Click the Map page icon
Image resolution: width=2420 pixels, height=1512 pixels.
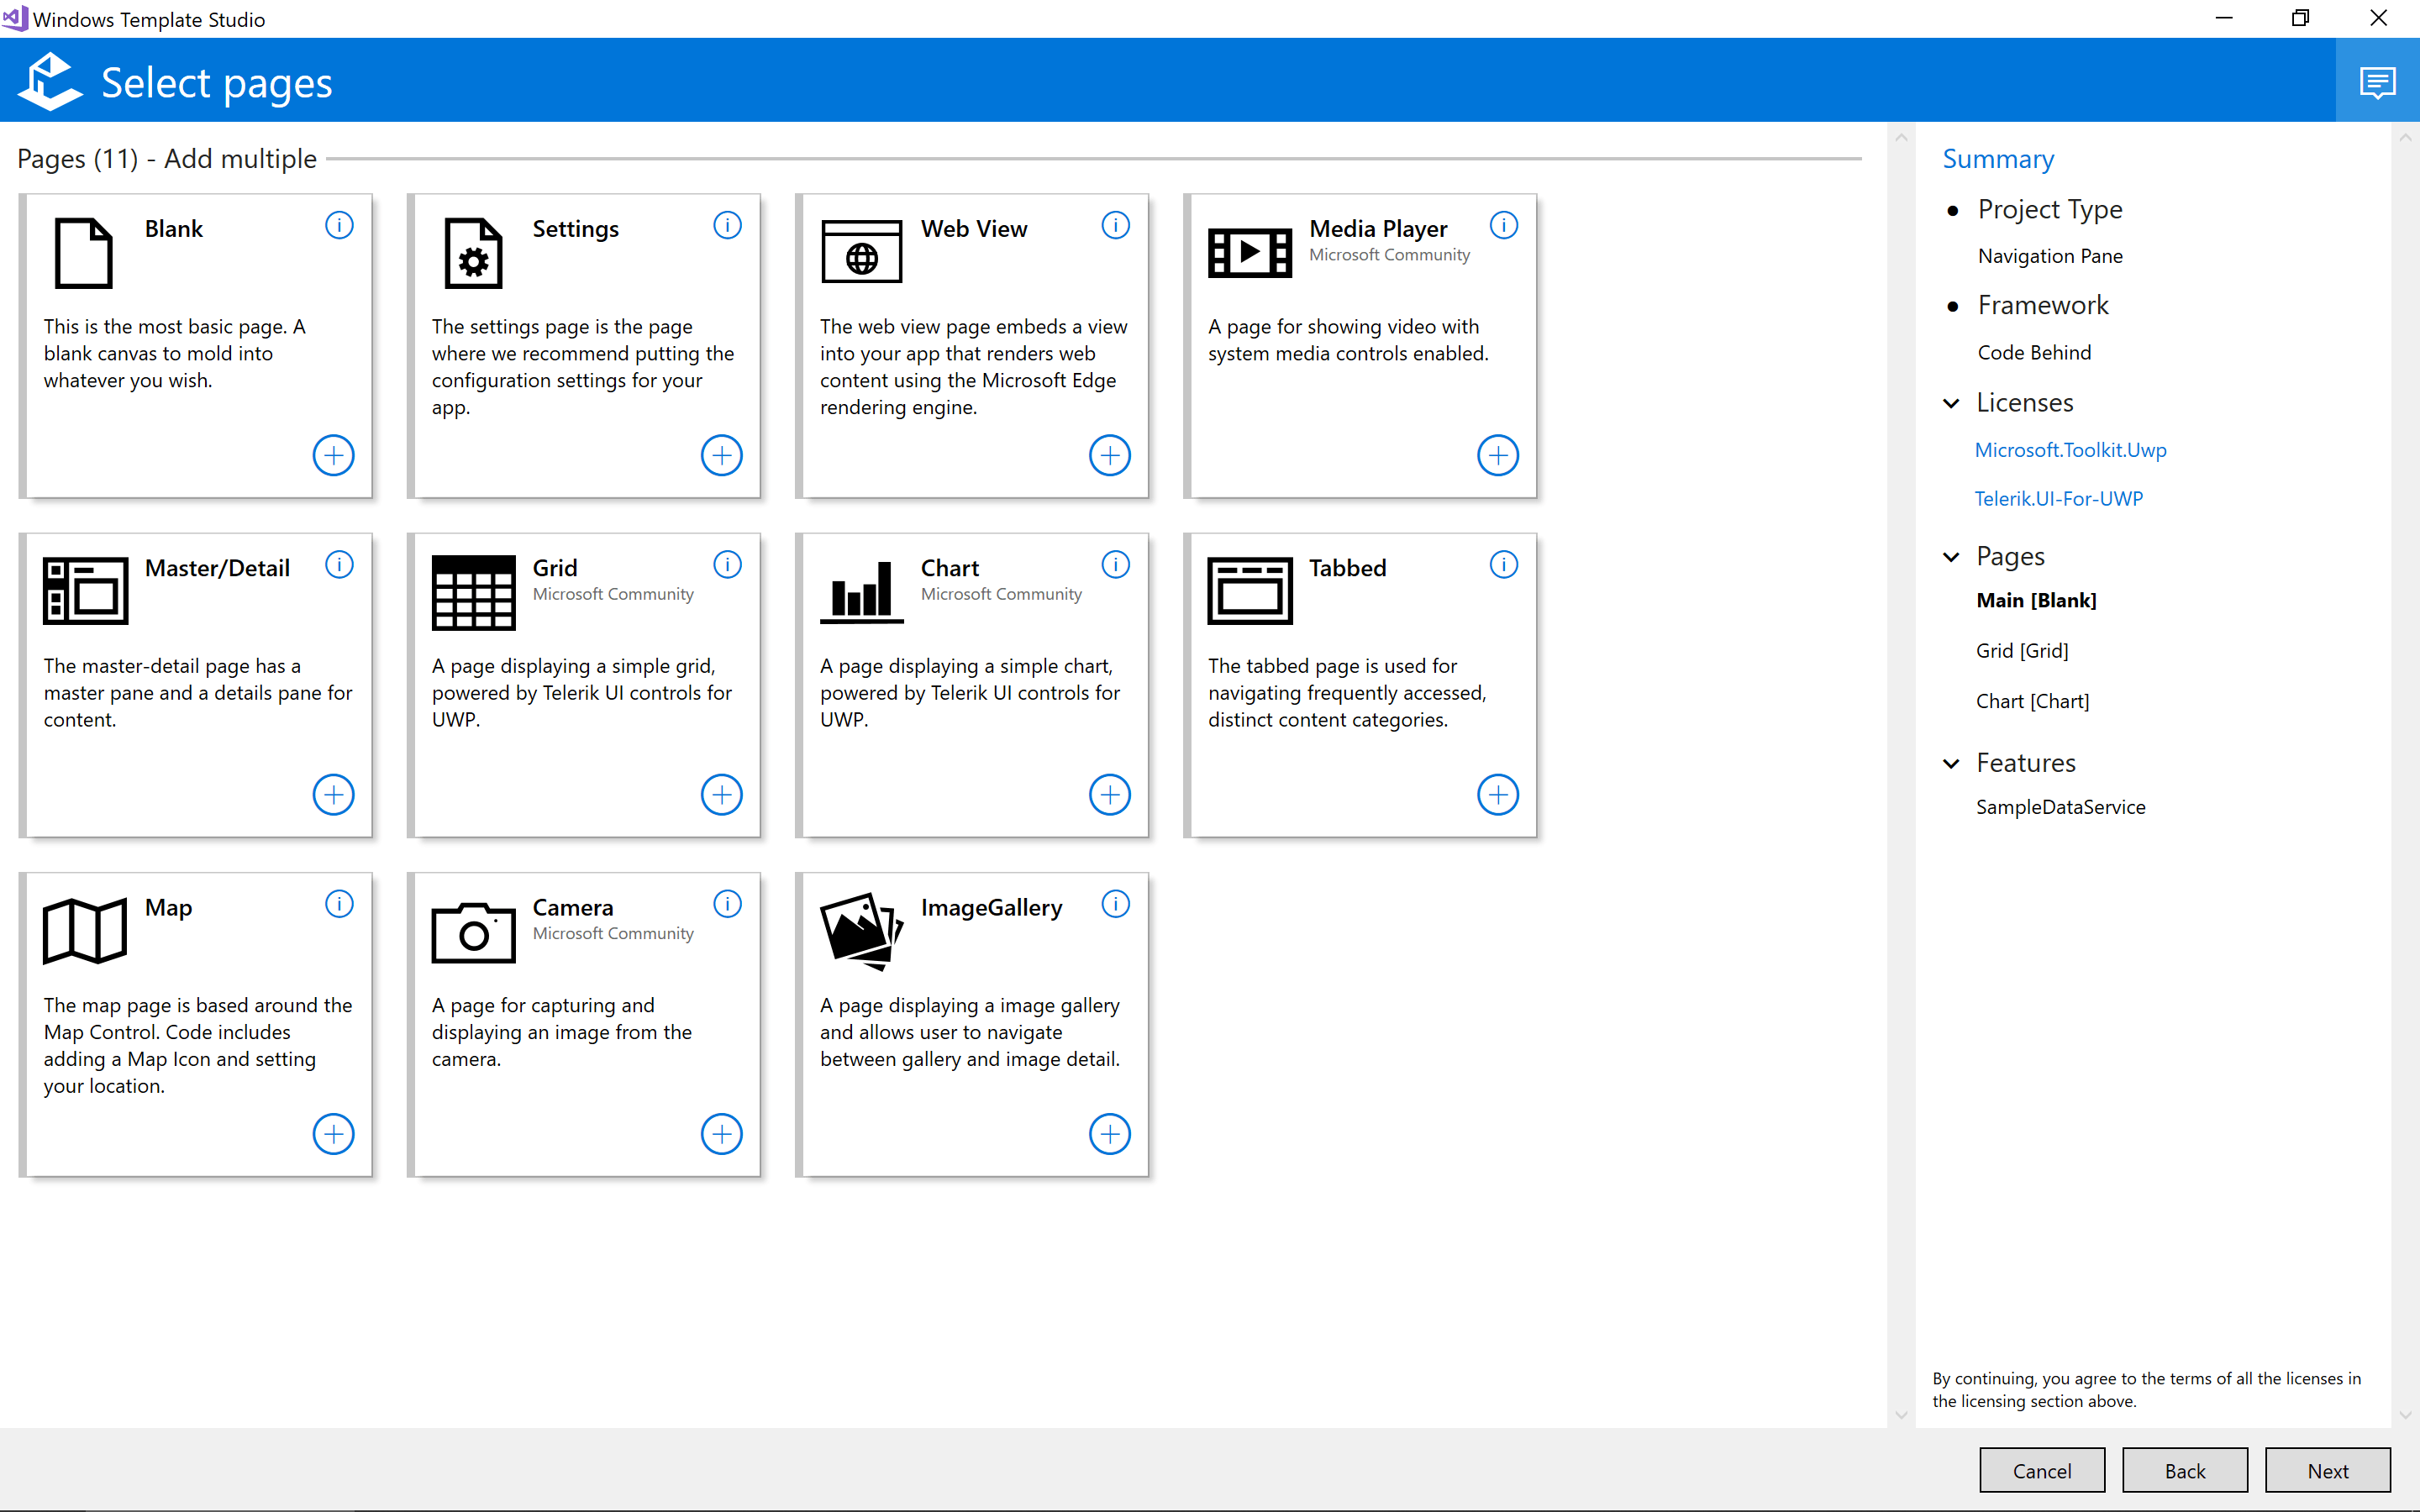86,930
